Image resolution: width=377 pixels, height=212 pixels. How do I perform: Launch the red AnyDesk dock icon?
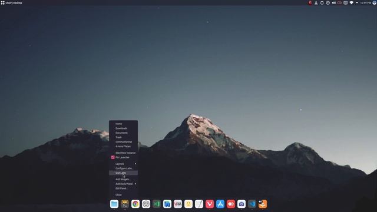(x=231, y=204)
